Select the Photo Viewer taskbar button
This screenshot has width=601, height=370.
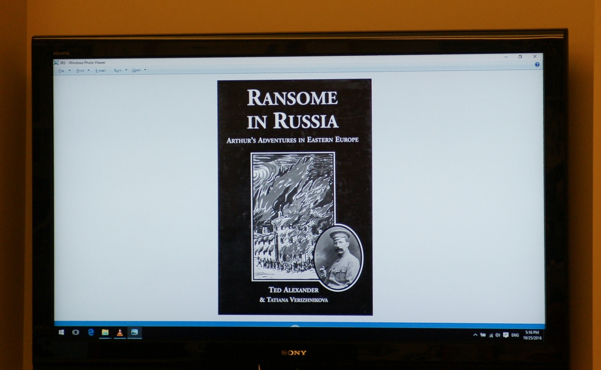click(x=134, y=332)
